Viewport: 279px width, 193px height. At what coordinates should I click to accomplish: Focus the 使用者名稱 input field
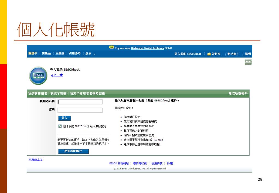click(x=80, y=102)
